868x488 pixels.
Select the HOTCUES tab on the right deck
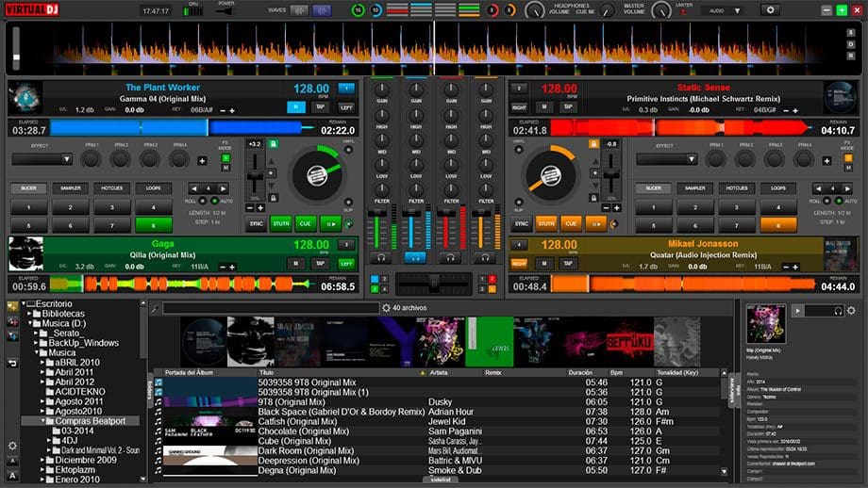pos(736,188)
